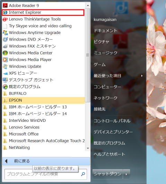166x184 pixels.
Task: Open コンピューター from right pane
Action: pyautogui.click(x=107, y=87)
